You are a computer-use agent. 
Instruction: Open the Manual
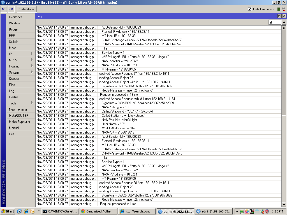20,128
